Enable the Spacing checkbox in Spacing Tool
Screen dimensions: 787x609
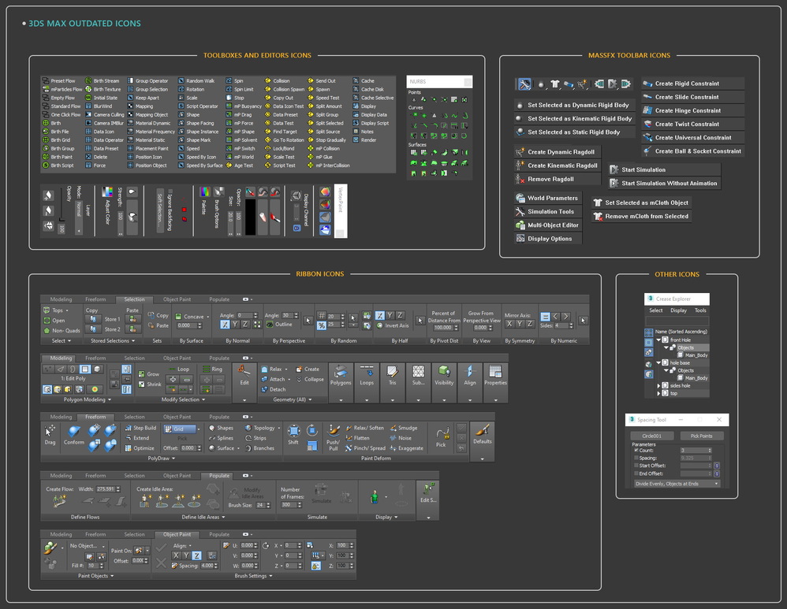(x=636, y=458)
